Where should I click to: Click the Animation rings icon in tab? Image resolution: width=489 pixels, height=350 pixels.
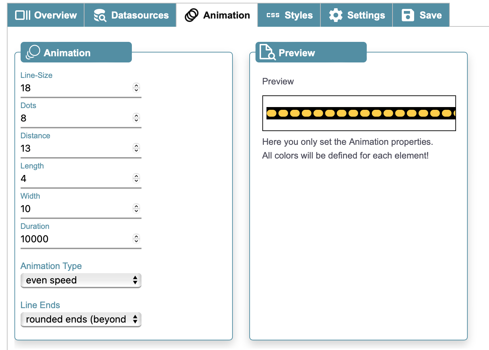coord(192,15)
